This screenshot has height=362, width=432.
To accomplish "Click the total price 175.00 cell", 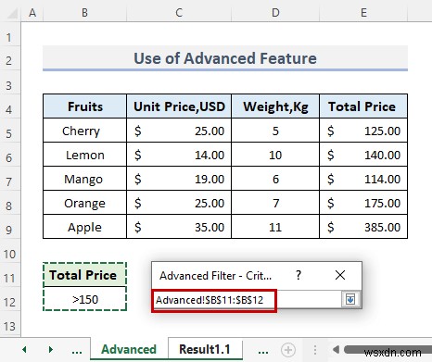I will (363, 203).
